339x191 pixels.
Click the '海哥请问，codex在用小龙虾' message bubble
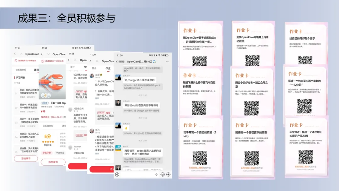[x=143, y=152]
